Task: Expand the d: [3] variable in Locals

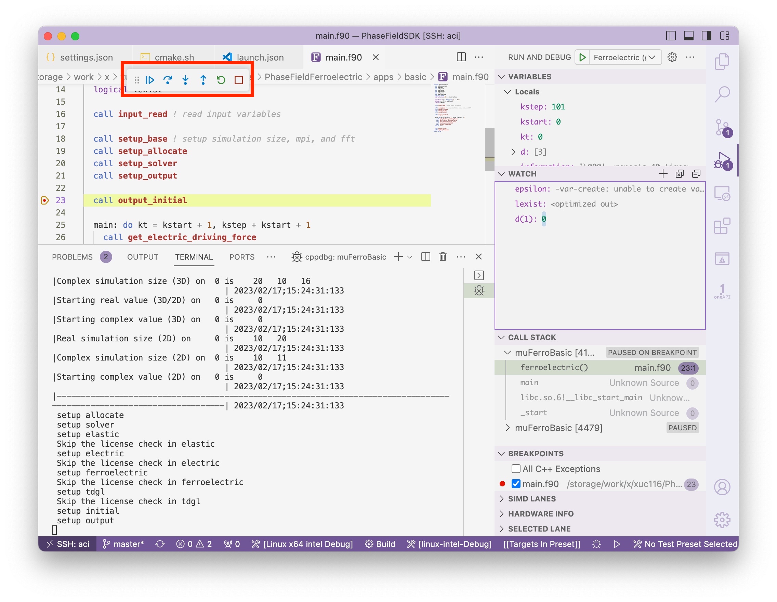Action: 512,152
